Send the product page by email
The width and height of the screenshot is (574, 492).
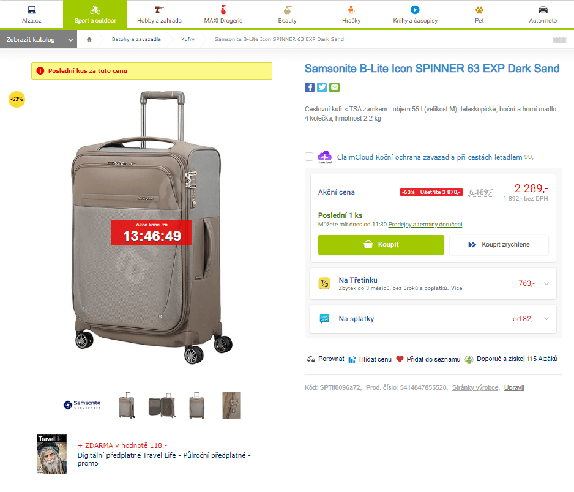(334, 88)
